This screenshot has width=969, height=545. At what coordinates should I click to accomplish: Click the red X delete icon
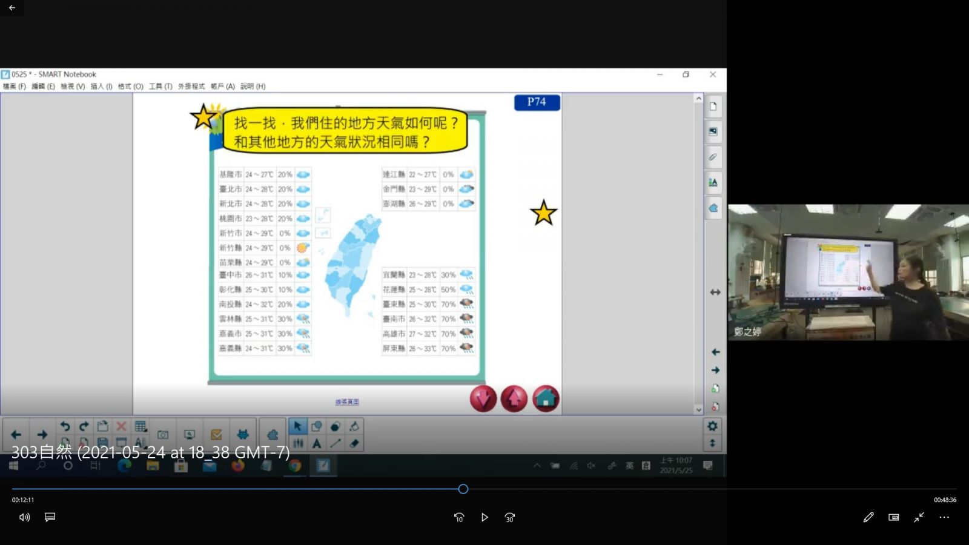click(121, 426)
